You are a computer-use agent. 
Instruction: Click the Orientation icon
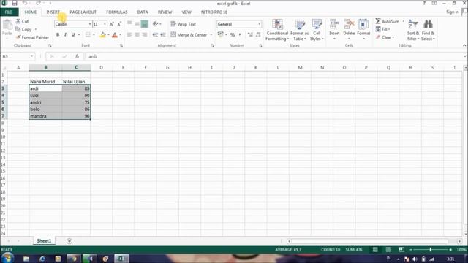[x=155, y=24]
